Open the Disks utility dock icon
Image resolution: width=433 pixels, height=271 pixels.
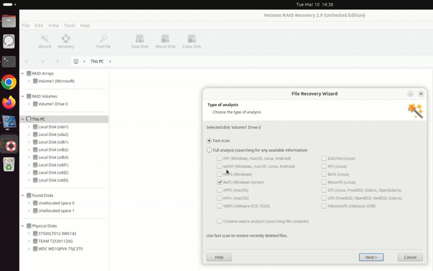coord(9,41)
